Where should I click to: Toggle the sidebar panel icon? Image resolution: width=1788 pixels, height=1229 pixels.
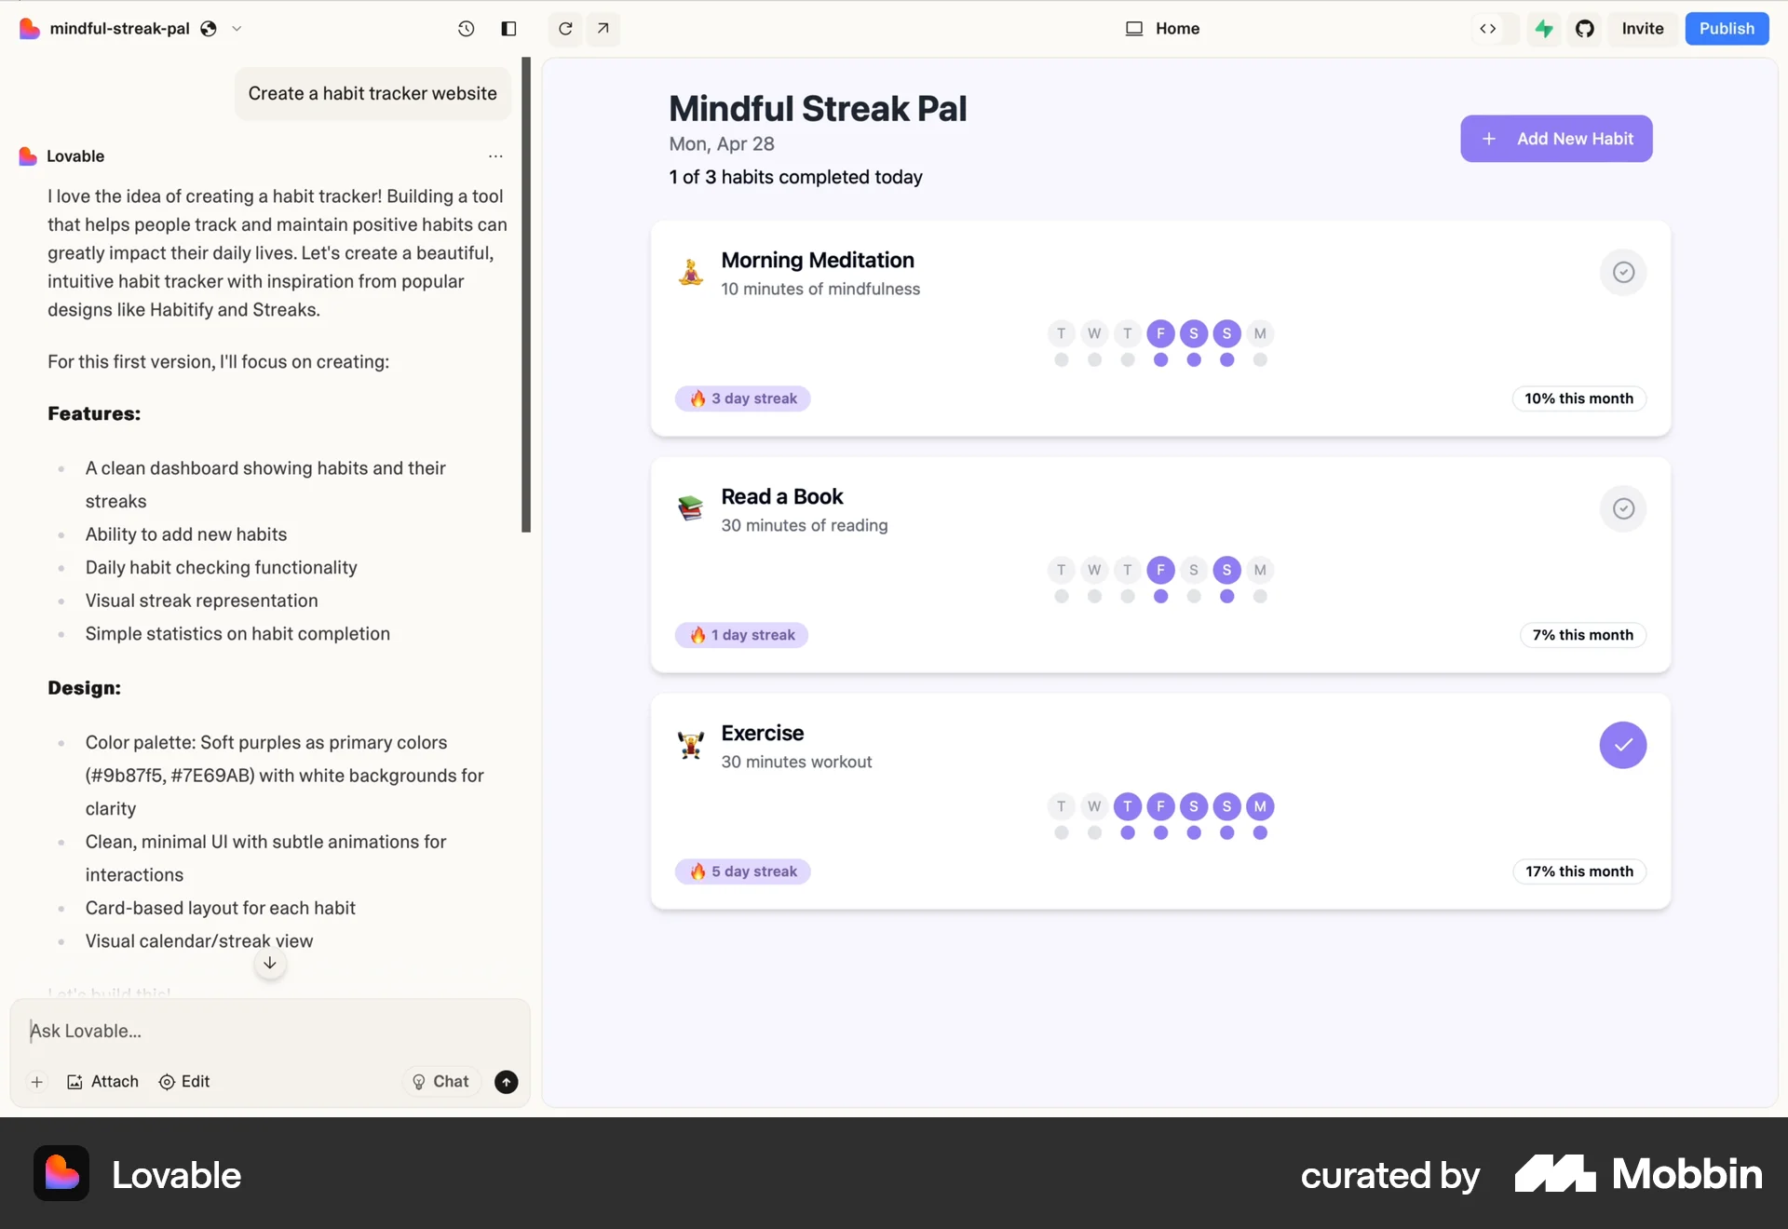tap(508, 29)
